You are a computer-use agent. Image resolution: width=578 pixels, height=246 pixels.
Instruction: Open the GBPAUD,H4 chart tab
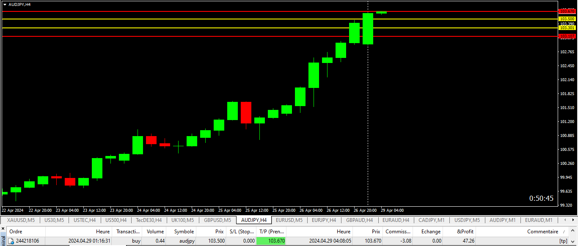coord(359,220)
